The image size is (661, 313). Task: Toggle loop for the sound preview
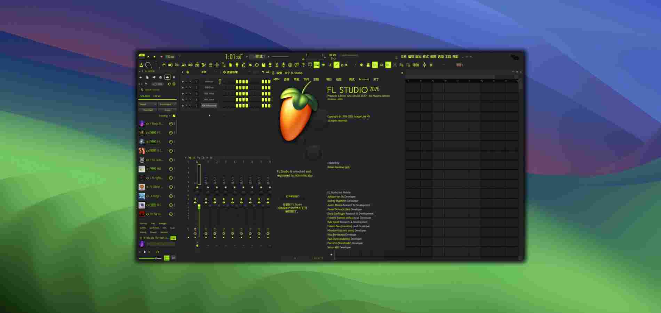[x=158, y=252]
